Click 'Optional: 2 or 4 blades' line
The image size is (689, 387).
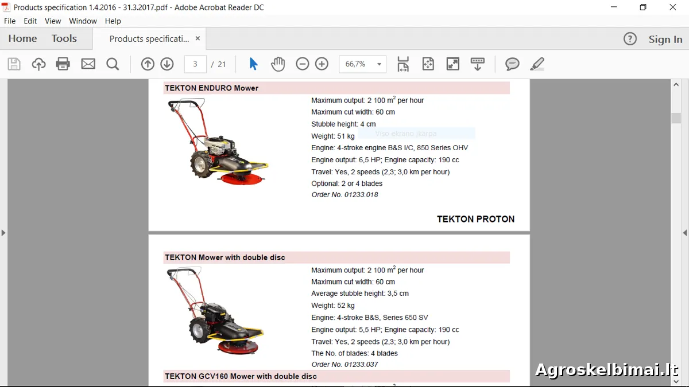pos(347,183)
